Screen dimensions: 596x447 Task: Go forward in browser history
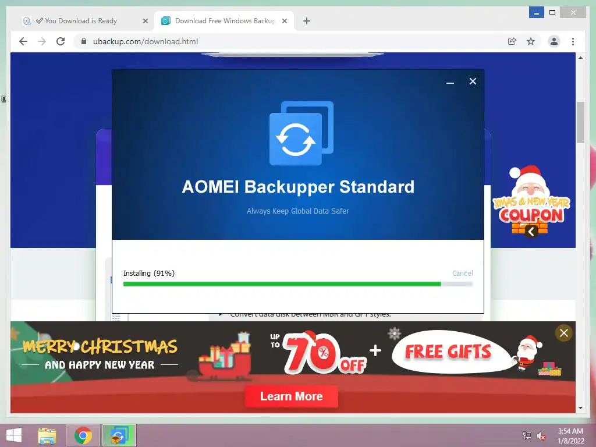coord(42,41)
